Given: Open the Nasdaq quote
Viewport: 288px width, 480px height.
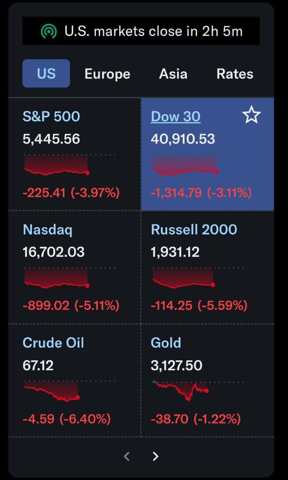Looking at the screenshot, I should click(x=48, y=230).
